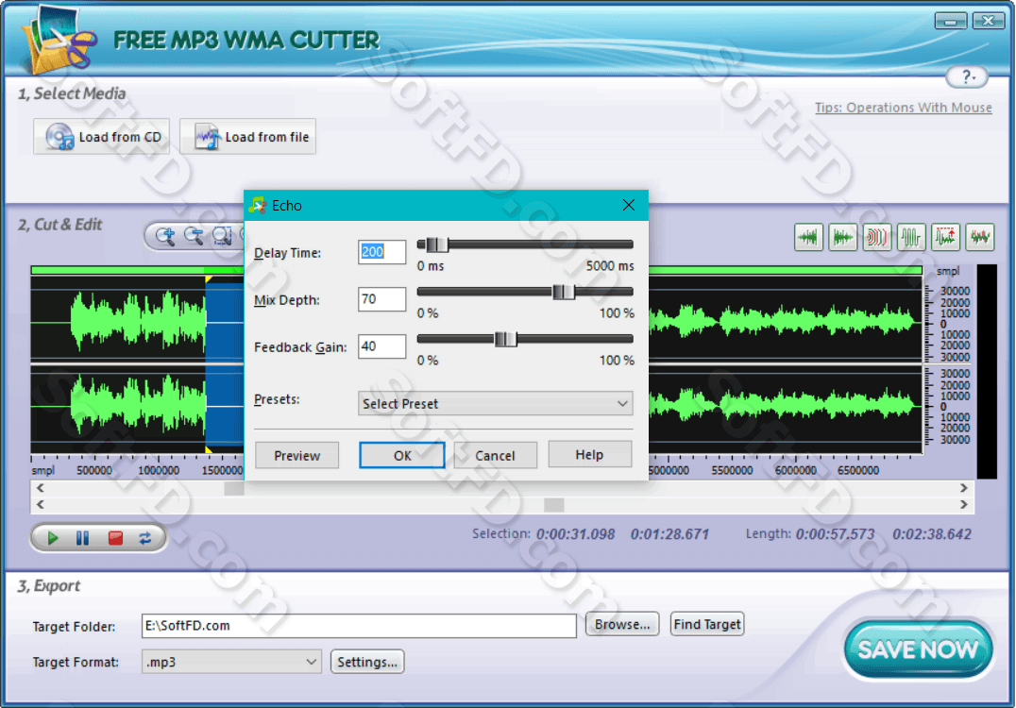This screenshot has height=708, width=1016.
Task: Click Cancel in the Echo dialog
Action: 495,455
